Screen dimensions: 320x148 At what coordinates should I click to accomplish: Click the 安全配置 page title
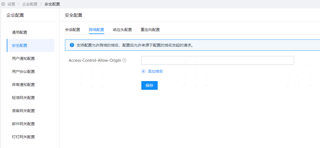(73, 15)
